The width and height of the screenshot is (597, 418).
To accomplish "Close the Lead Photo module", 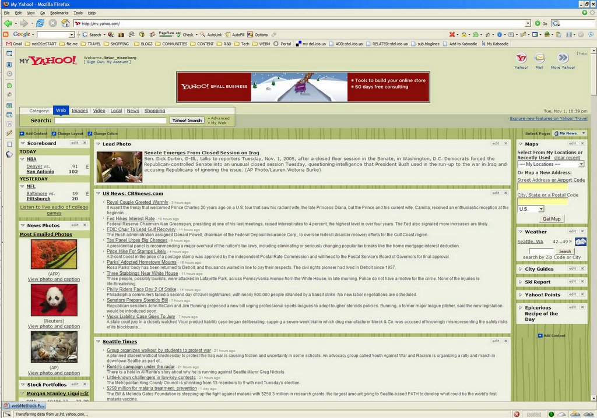I will click(505, 143).
